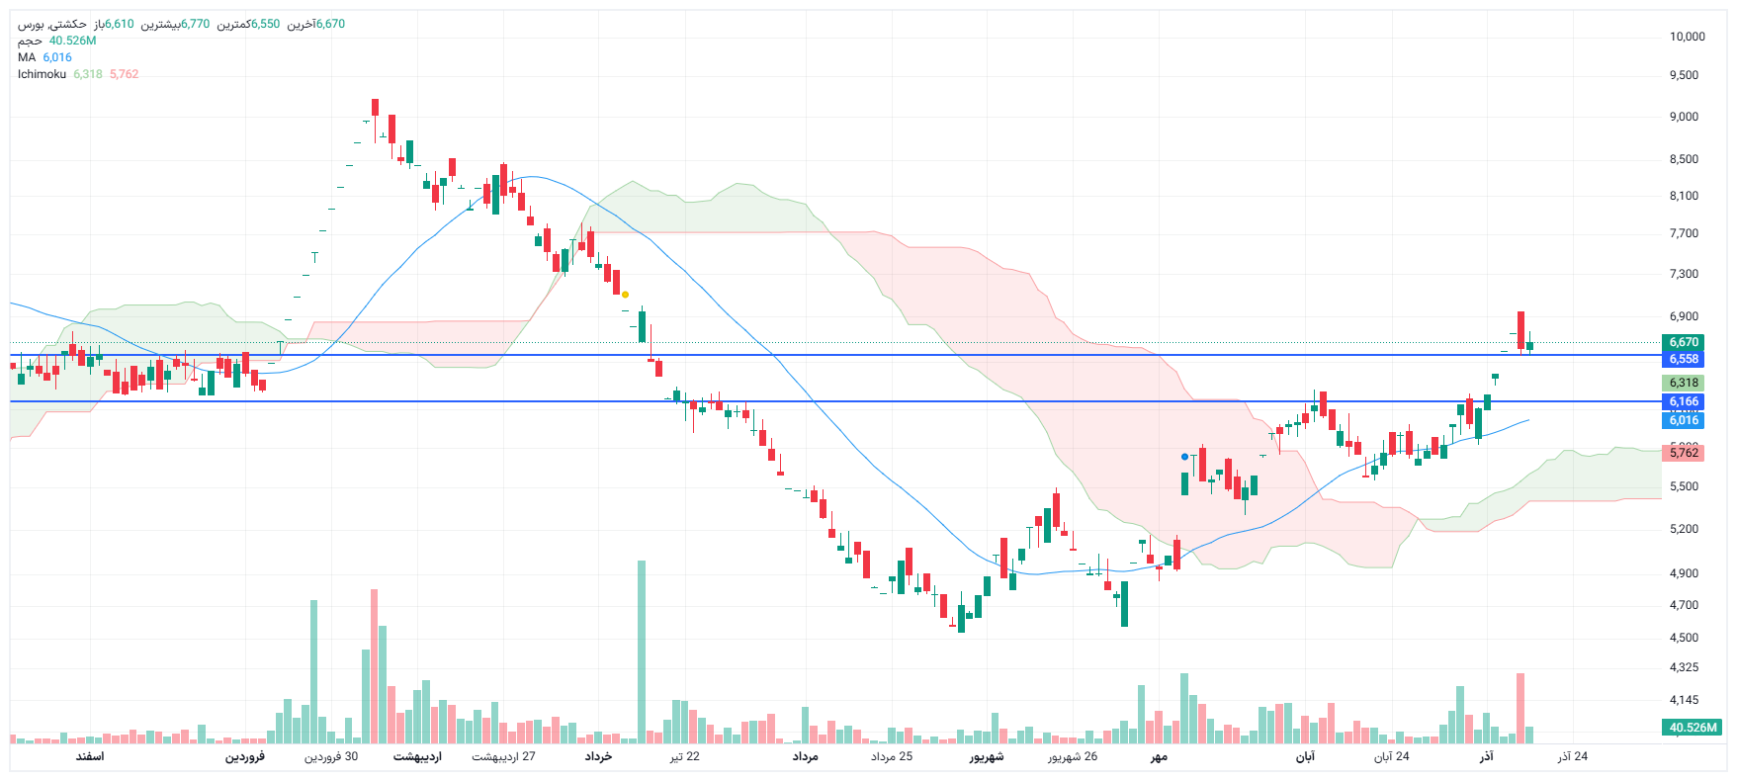This screenshot has width=1737, height=781.
Task: Select the MA indicator legend
Action: [27, 57]
